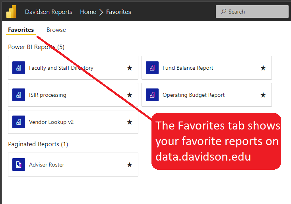Toggle the Fund Balance Report favorite star
This screenshot has height=204, width=291.
click(x=263, y=68)
